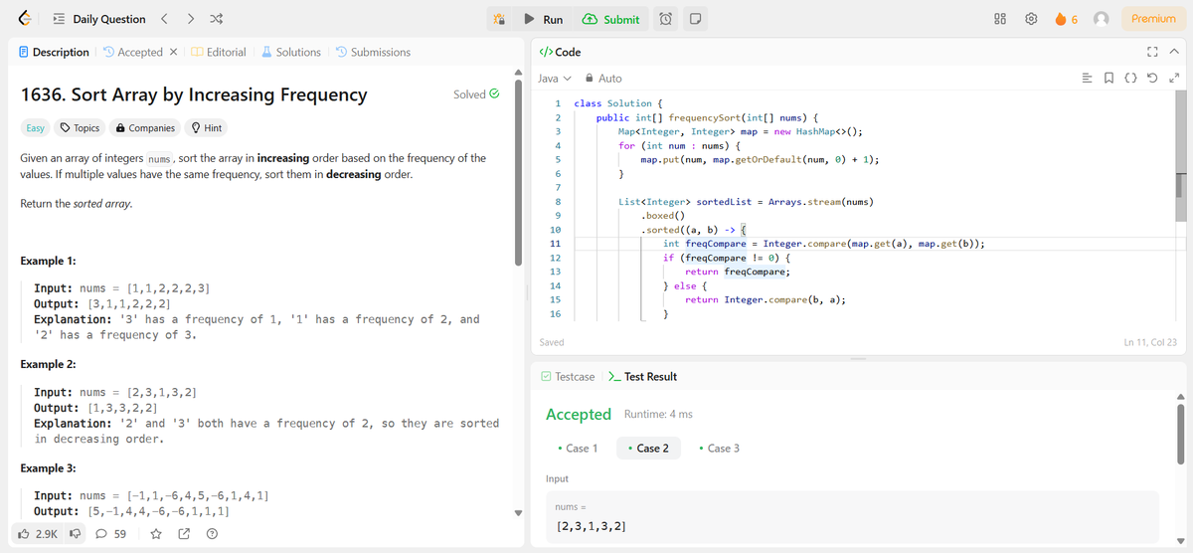
Task: Open the Solutions tab
Action: tap(291, 52)
